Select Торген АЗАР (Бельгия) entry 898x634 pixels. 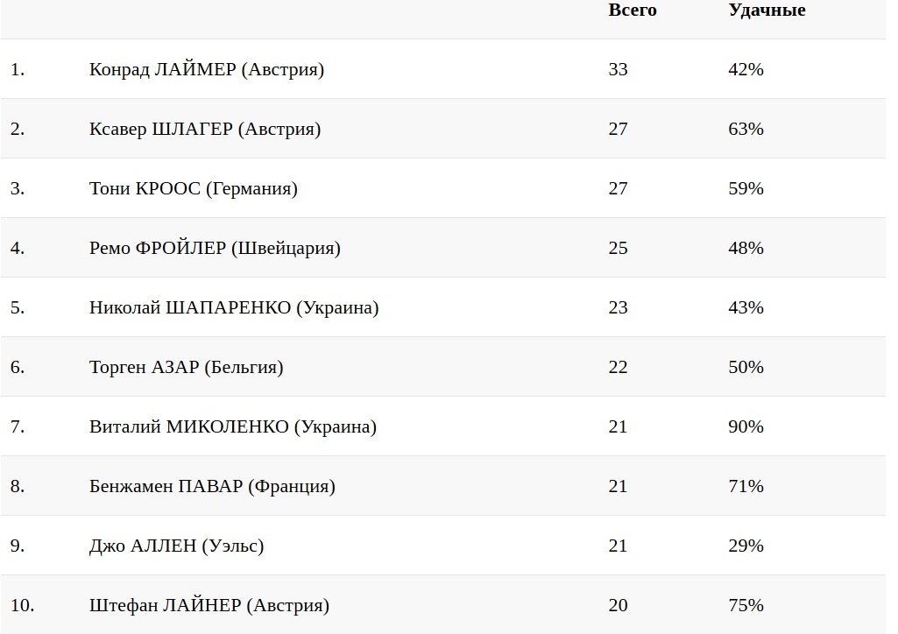tap(187, 367)
